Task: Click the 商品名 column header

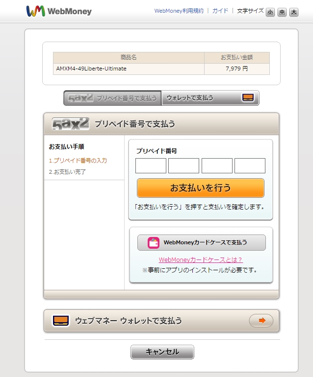Action: coord(129,57)
